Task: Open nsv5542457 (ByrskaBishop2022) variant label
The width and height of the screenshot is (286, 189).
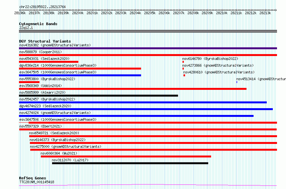Action: (x=47, y=99)
